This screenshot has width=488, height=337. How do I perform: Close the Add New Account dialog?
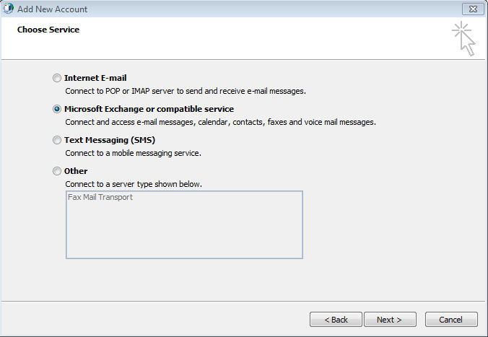[x=471, y=9]
